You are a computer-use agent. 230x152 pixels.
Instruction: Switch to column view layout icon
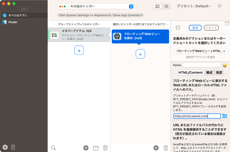157,6
